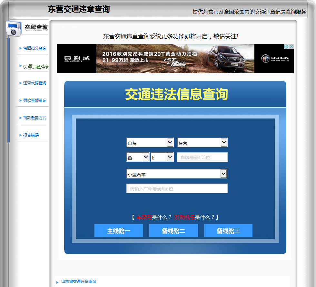Click the ad info (i) icon
The height and width of the screenshot is (287, 316).
(x=286, y=46)
